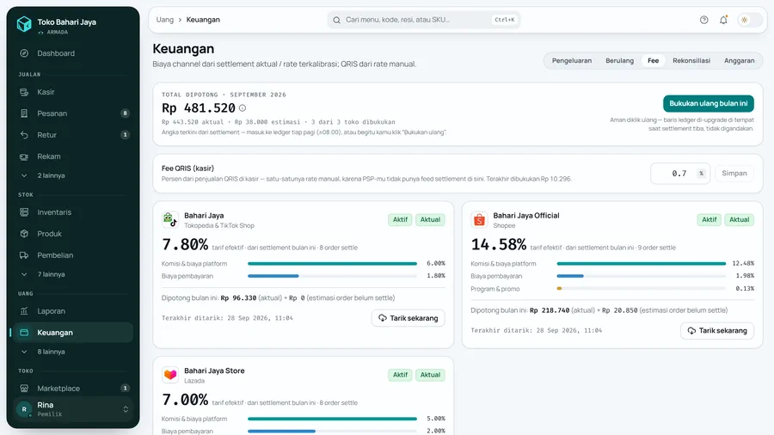Click the Komisi & biaya platform bar for Tokopedia
The height and width of the screenshot is (435, 774).
tap(332, 264)
